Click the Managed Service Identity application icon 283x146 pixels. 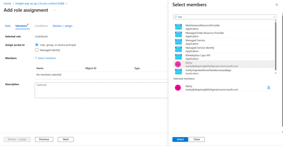179,49
